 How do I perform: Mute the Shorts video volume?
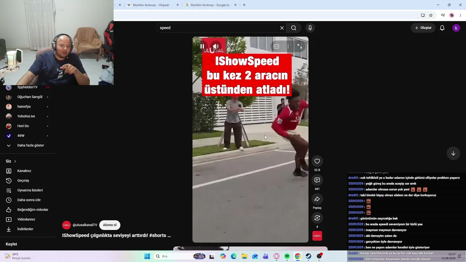[x=216, y=46]
